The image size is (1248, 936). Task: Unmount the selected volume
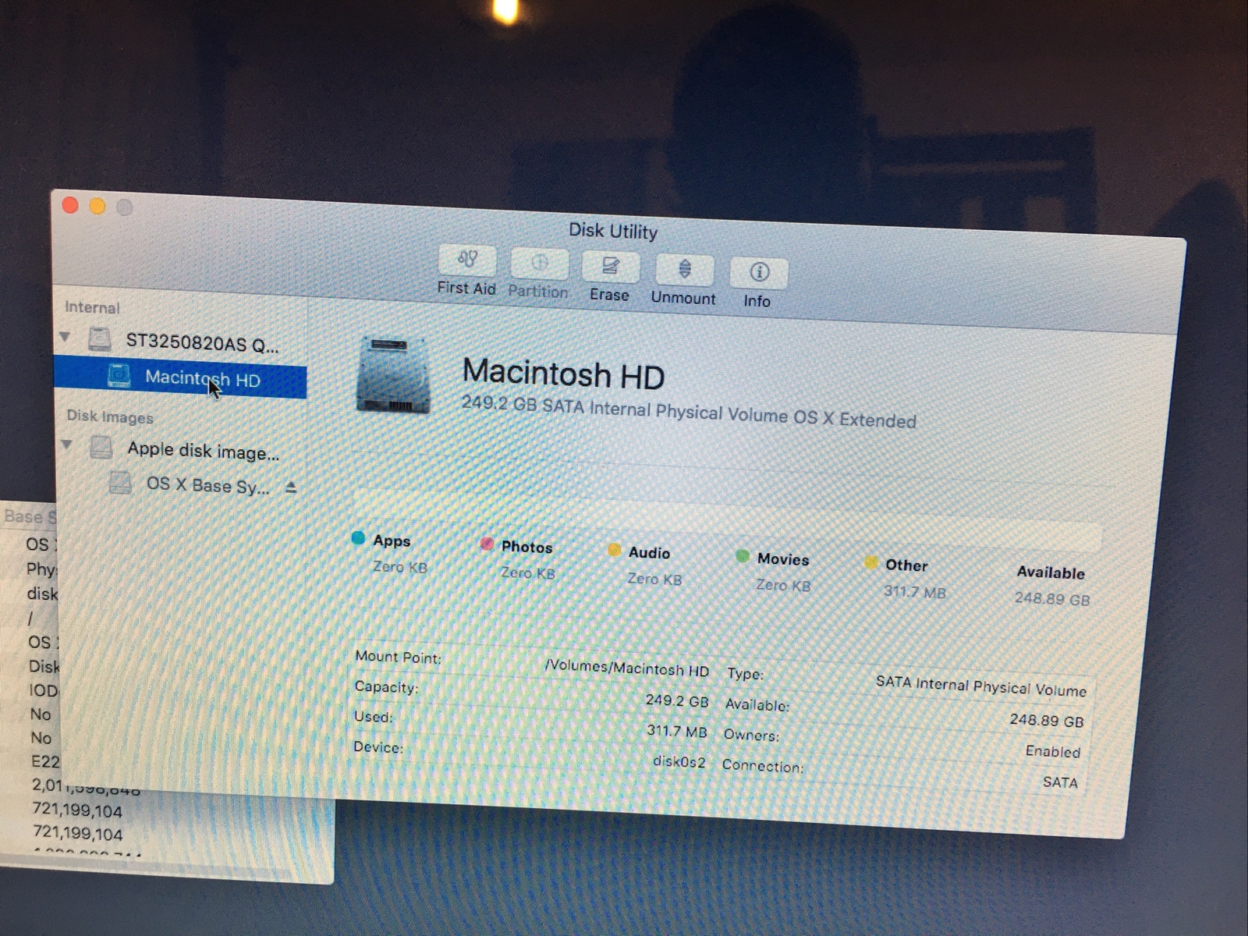684,271
